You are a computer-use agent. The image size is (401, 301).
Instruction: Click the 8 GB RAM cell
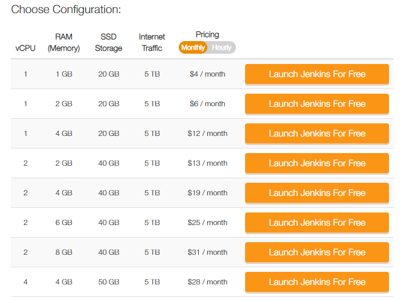point(63,252)
